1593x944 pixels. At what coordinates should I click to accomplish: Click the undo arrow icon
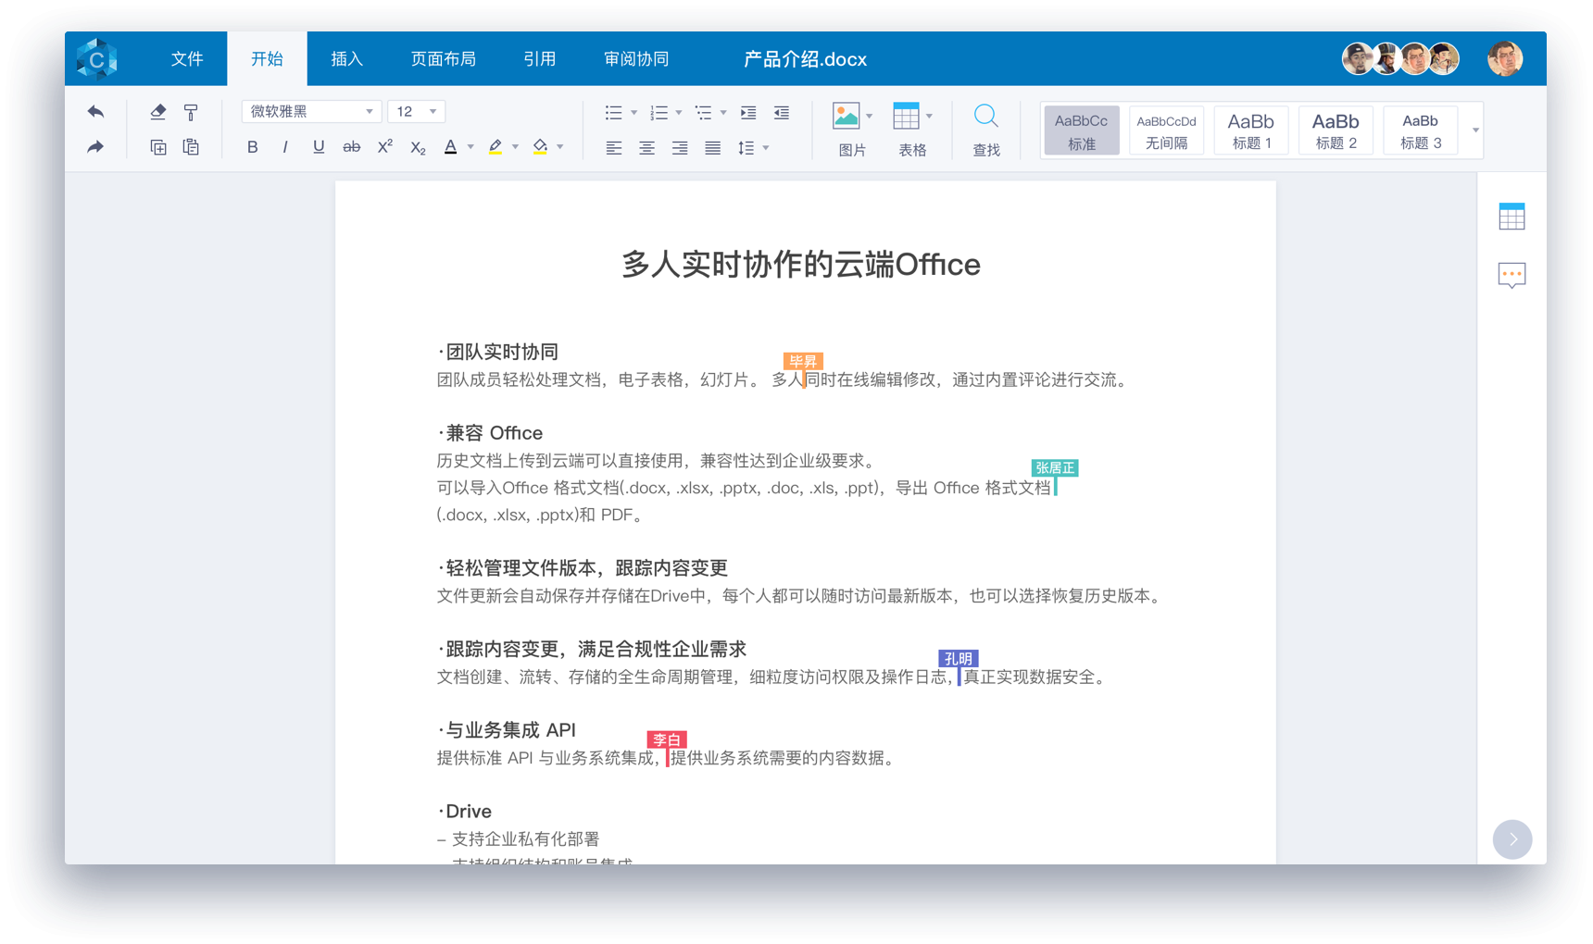coord(95,112)
